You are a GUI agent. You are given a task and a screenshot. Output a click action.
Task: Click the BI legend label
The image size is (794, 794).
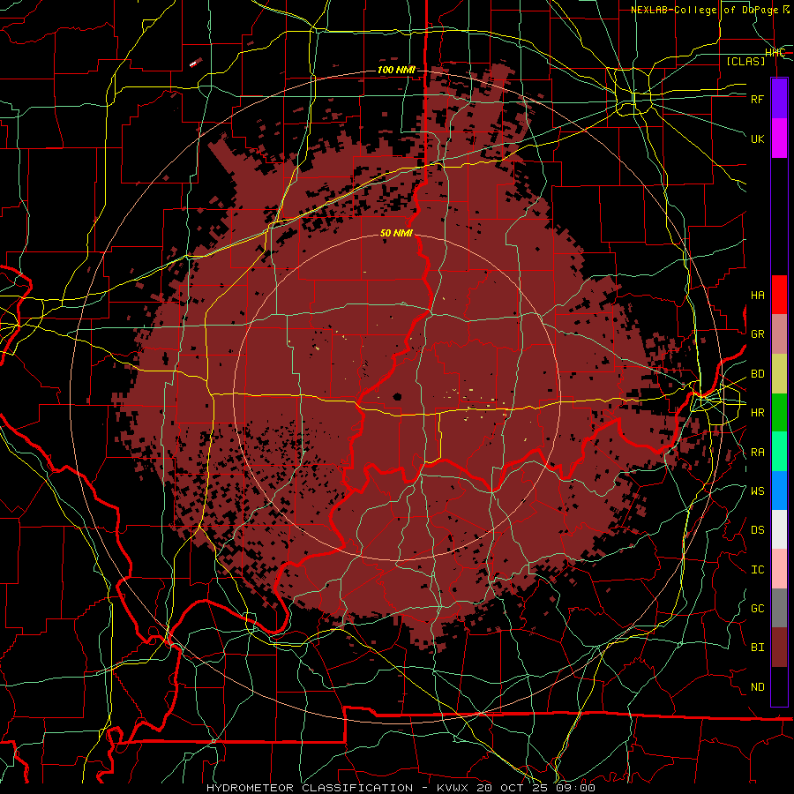point(758,648)
